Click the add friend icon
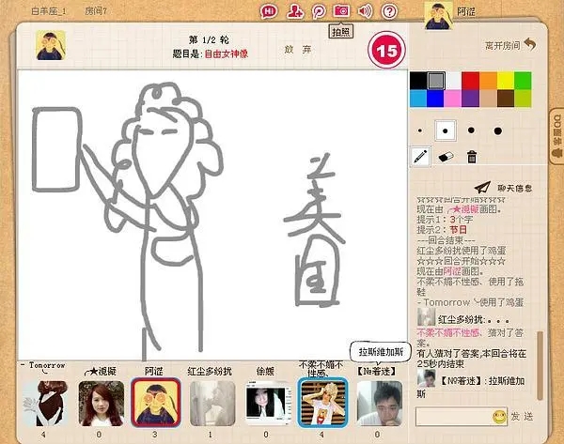 (294, 11)
